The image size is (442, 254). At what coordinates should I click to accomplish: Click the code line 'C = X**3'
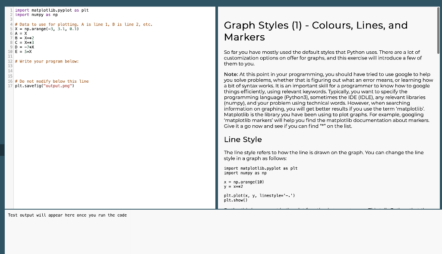point(25,43)
